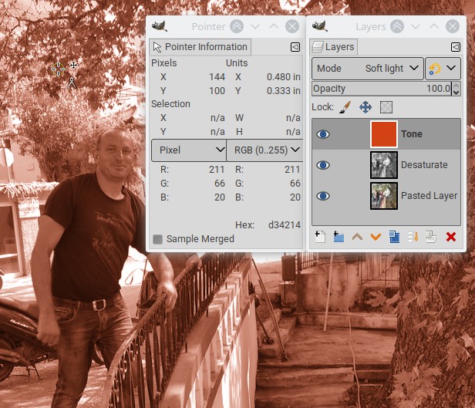Image resolution: width=475 pixels, height=408 pixels.
Task: Close the Layers window
Action: 453,26
